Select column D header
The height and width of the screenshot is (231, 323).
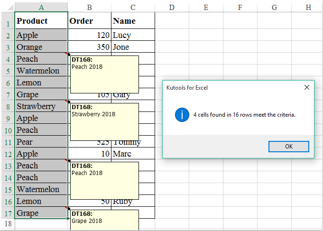click(171, 7)
